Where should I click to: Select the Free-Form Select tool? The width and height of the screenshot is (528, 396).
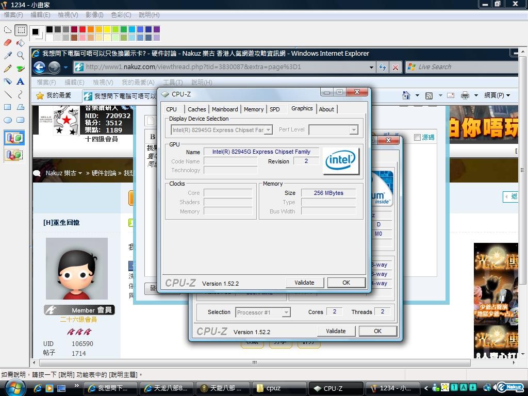pos(8,30)
